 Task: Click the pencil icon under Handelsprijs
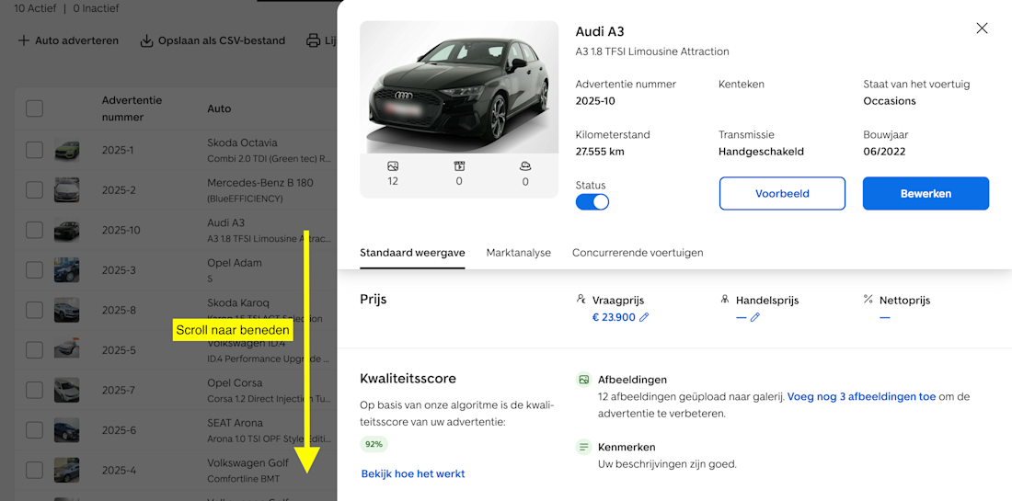pos(755,317)
